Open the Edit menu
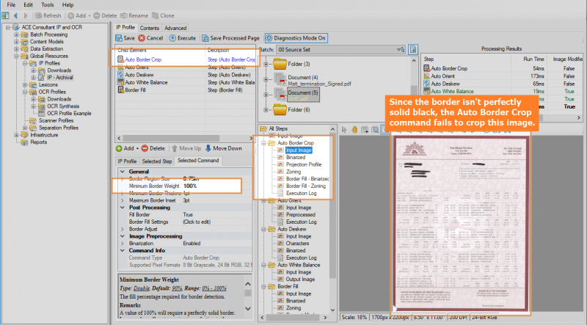This screenshot has width=587, height=325. 28,5
